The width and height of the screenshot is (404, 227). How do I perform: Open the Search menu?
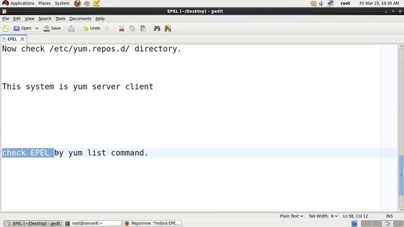(x=45, y=18)
